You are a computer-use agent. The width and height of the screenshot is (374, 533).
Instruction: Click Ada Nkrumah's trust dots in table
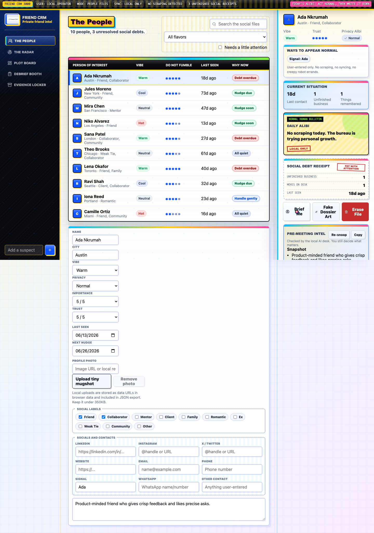pyautogui.click(x=173, y=78)
